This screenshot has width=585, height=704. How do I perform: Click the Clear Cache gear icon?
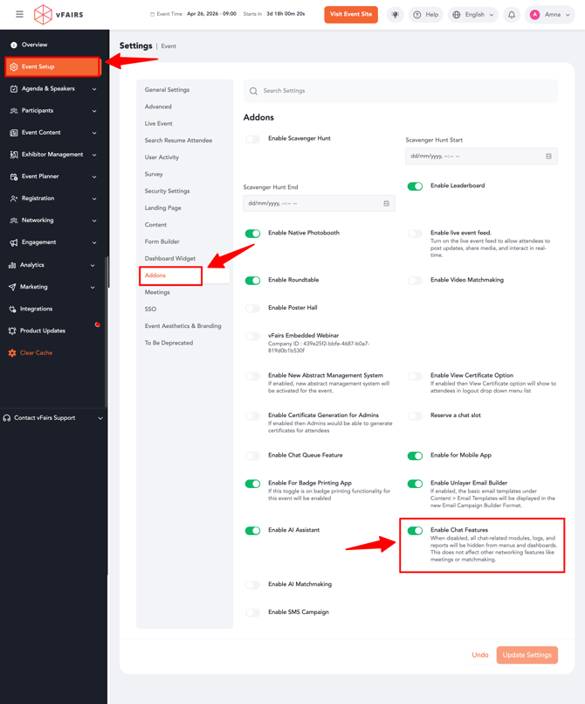(12, 353)
